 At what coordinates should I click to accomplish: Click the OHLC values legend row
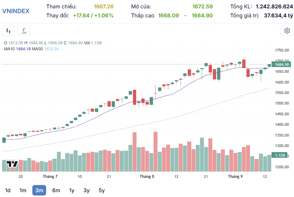pyautogui.click(x=53, y=43)
